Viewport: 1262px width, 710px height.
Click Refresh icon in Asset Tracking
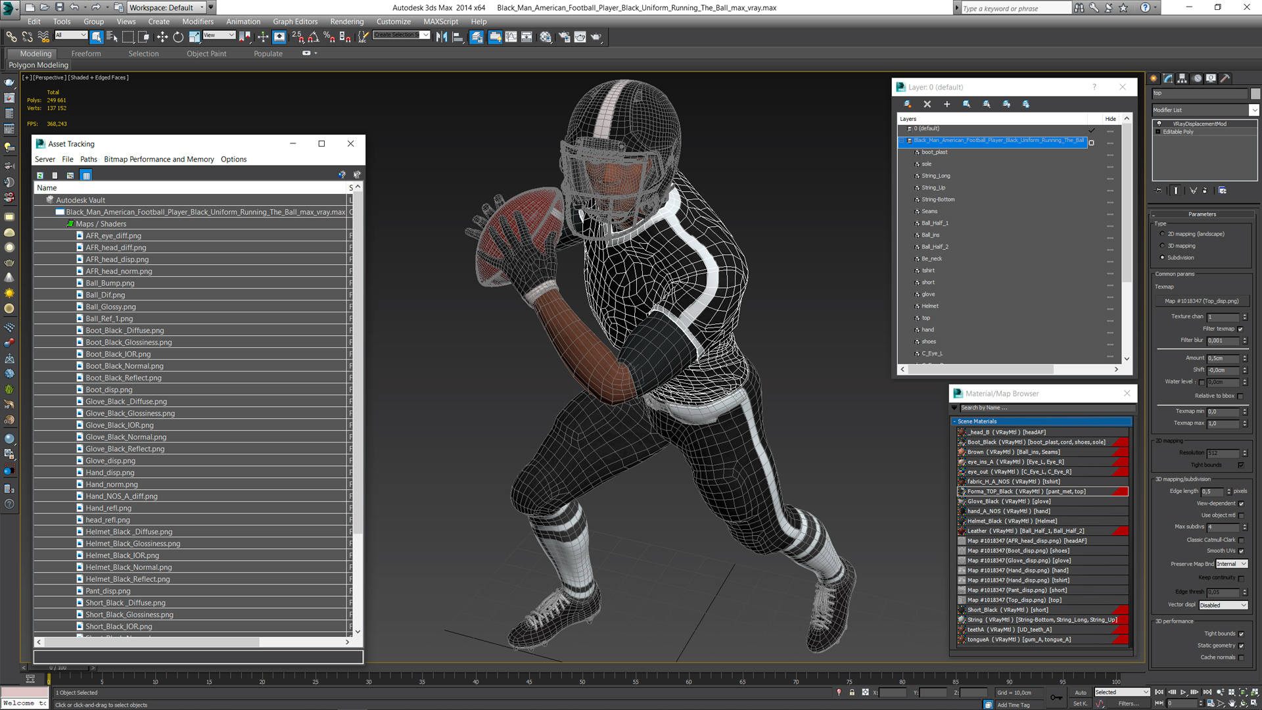point(40,176)
